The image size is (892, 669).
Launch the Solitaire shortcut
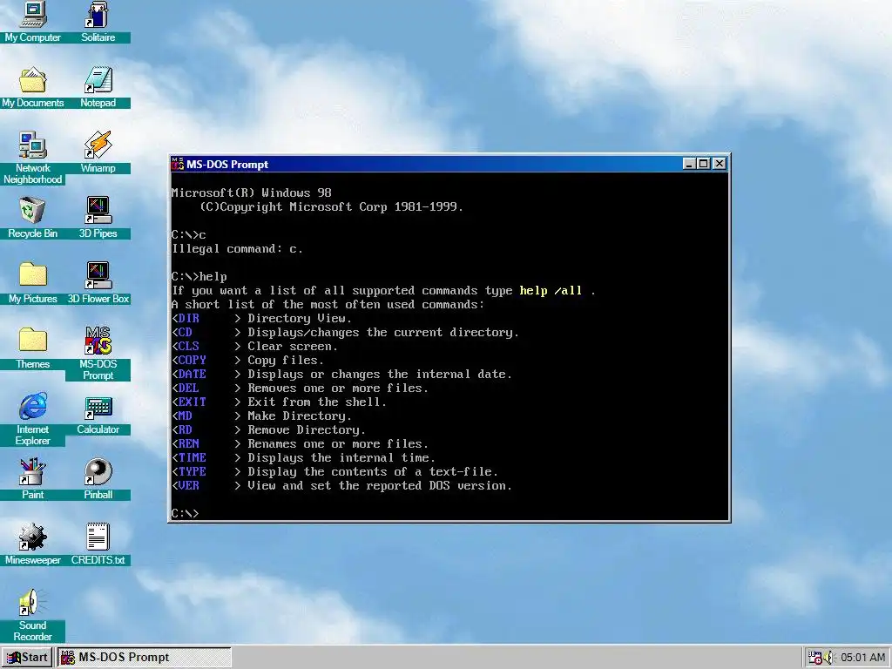click(98, 22)
